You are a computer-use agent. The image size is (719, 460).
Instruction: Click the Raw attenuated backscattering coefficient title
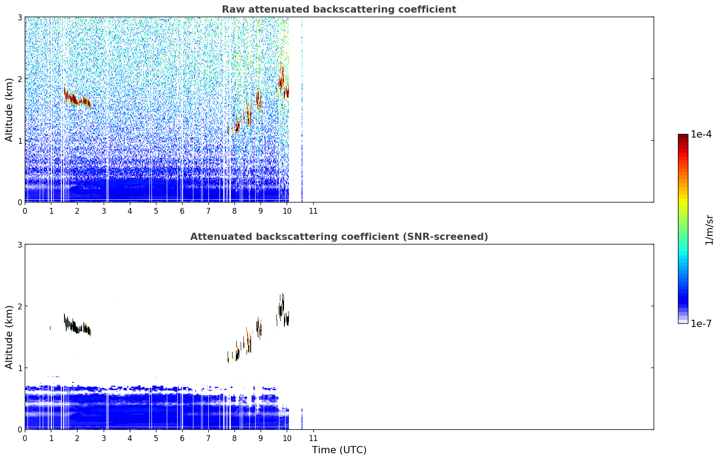pyautogui.click(x=339, y=9)
